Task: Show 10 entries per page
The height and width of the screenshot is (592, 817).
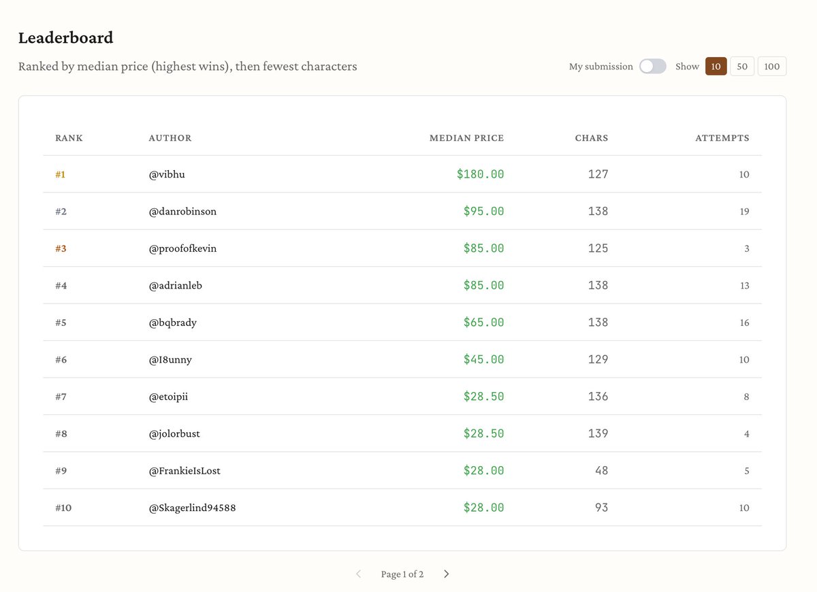Action: pyautogui.click(x=716, y=66)
